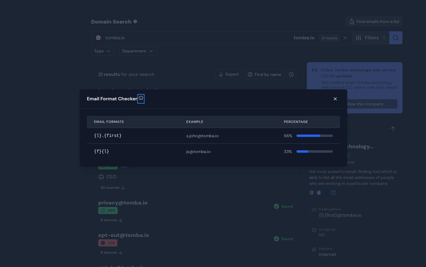Click the internet industry value

click(x=327, y=254)
